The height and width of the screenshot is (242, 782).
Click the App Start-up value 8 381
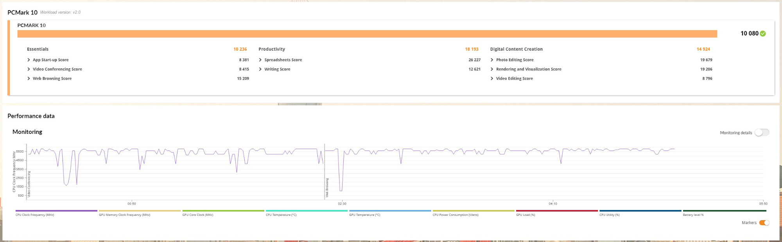tap(244, 60)
